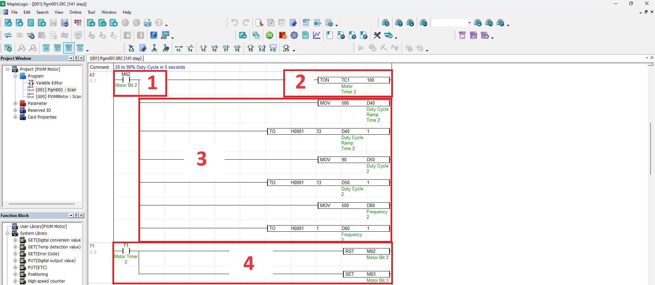Click the Save All floppy disk icon
Screen dimensions: 655x285
click(65, 23)
